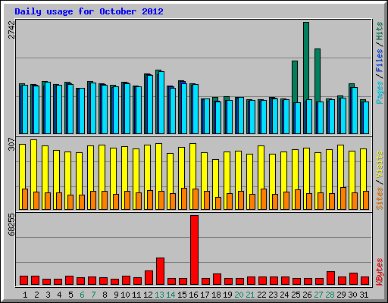This screenshot has width=388, height=303.
Task: Click day label "10" on the x-axis
Action: click(x=125, y=295)
